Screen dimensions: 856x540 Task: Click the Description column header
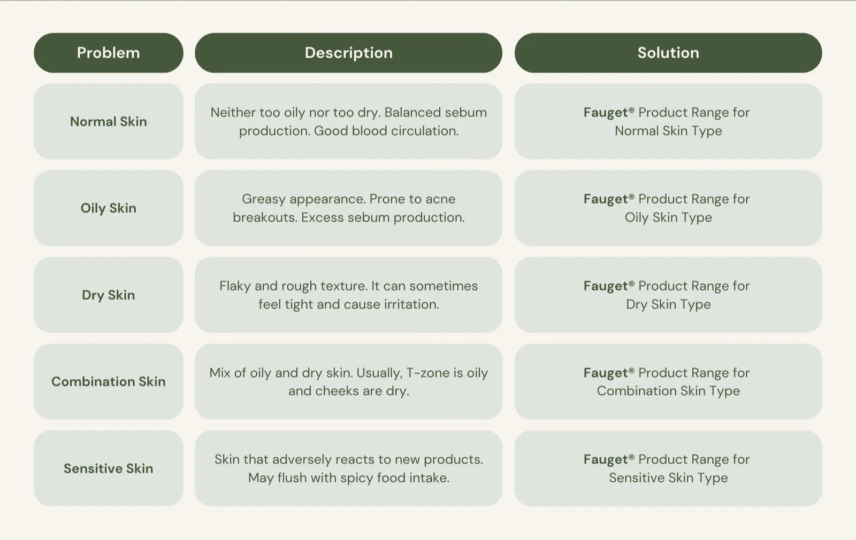point(348,53)
